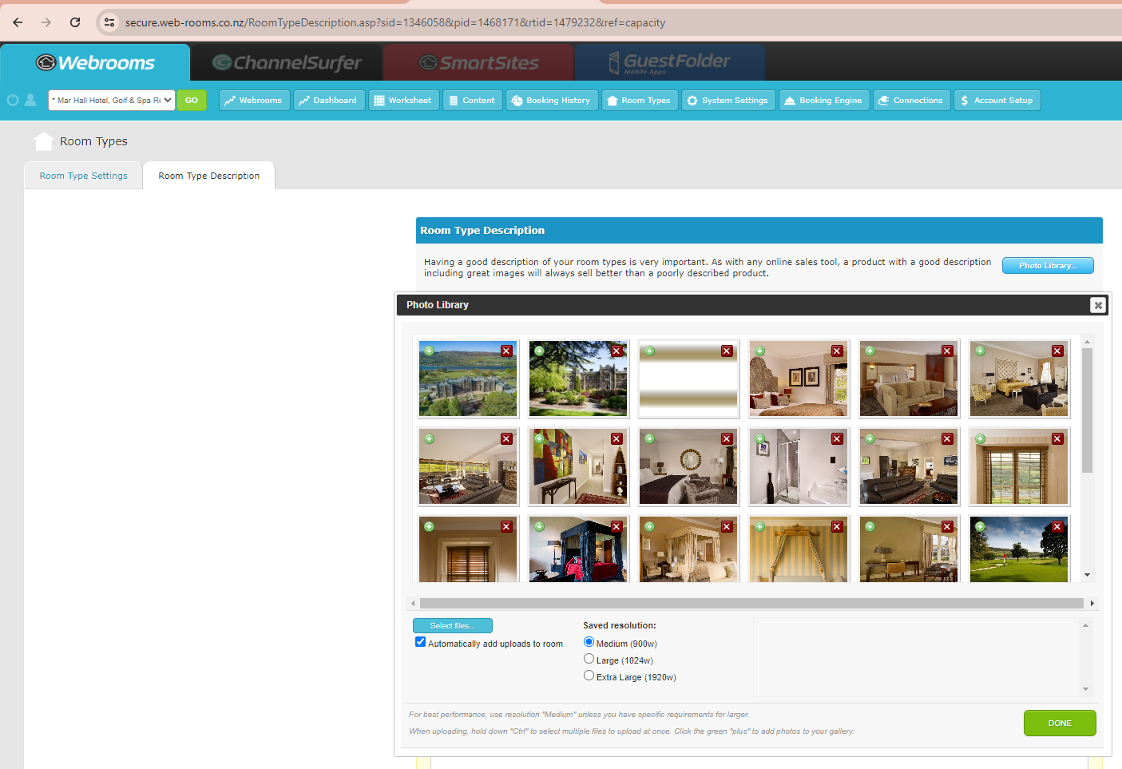Viewport: 1122px width, 769px height.
Task: Open Room Types in the navigation bar
Action: [640, 101]
